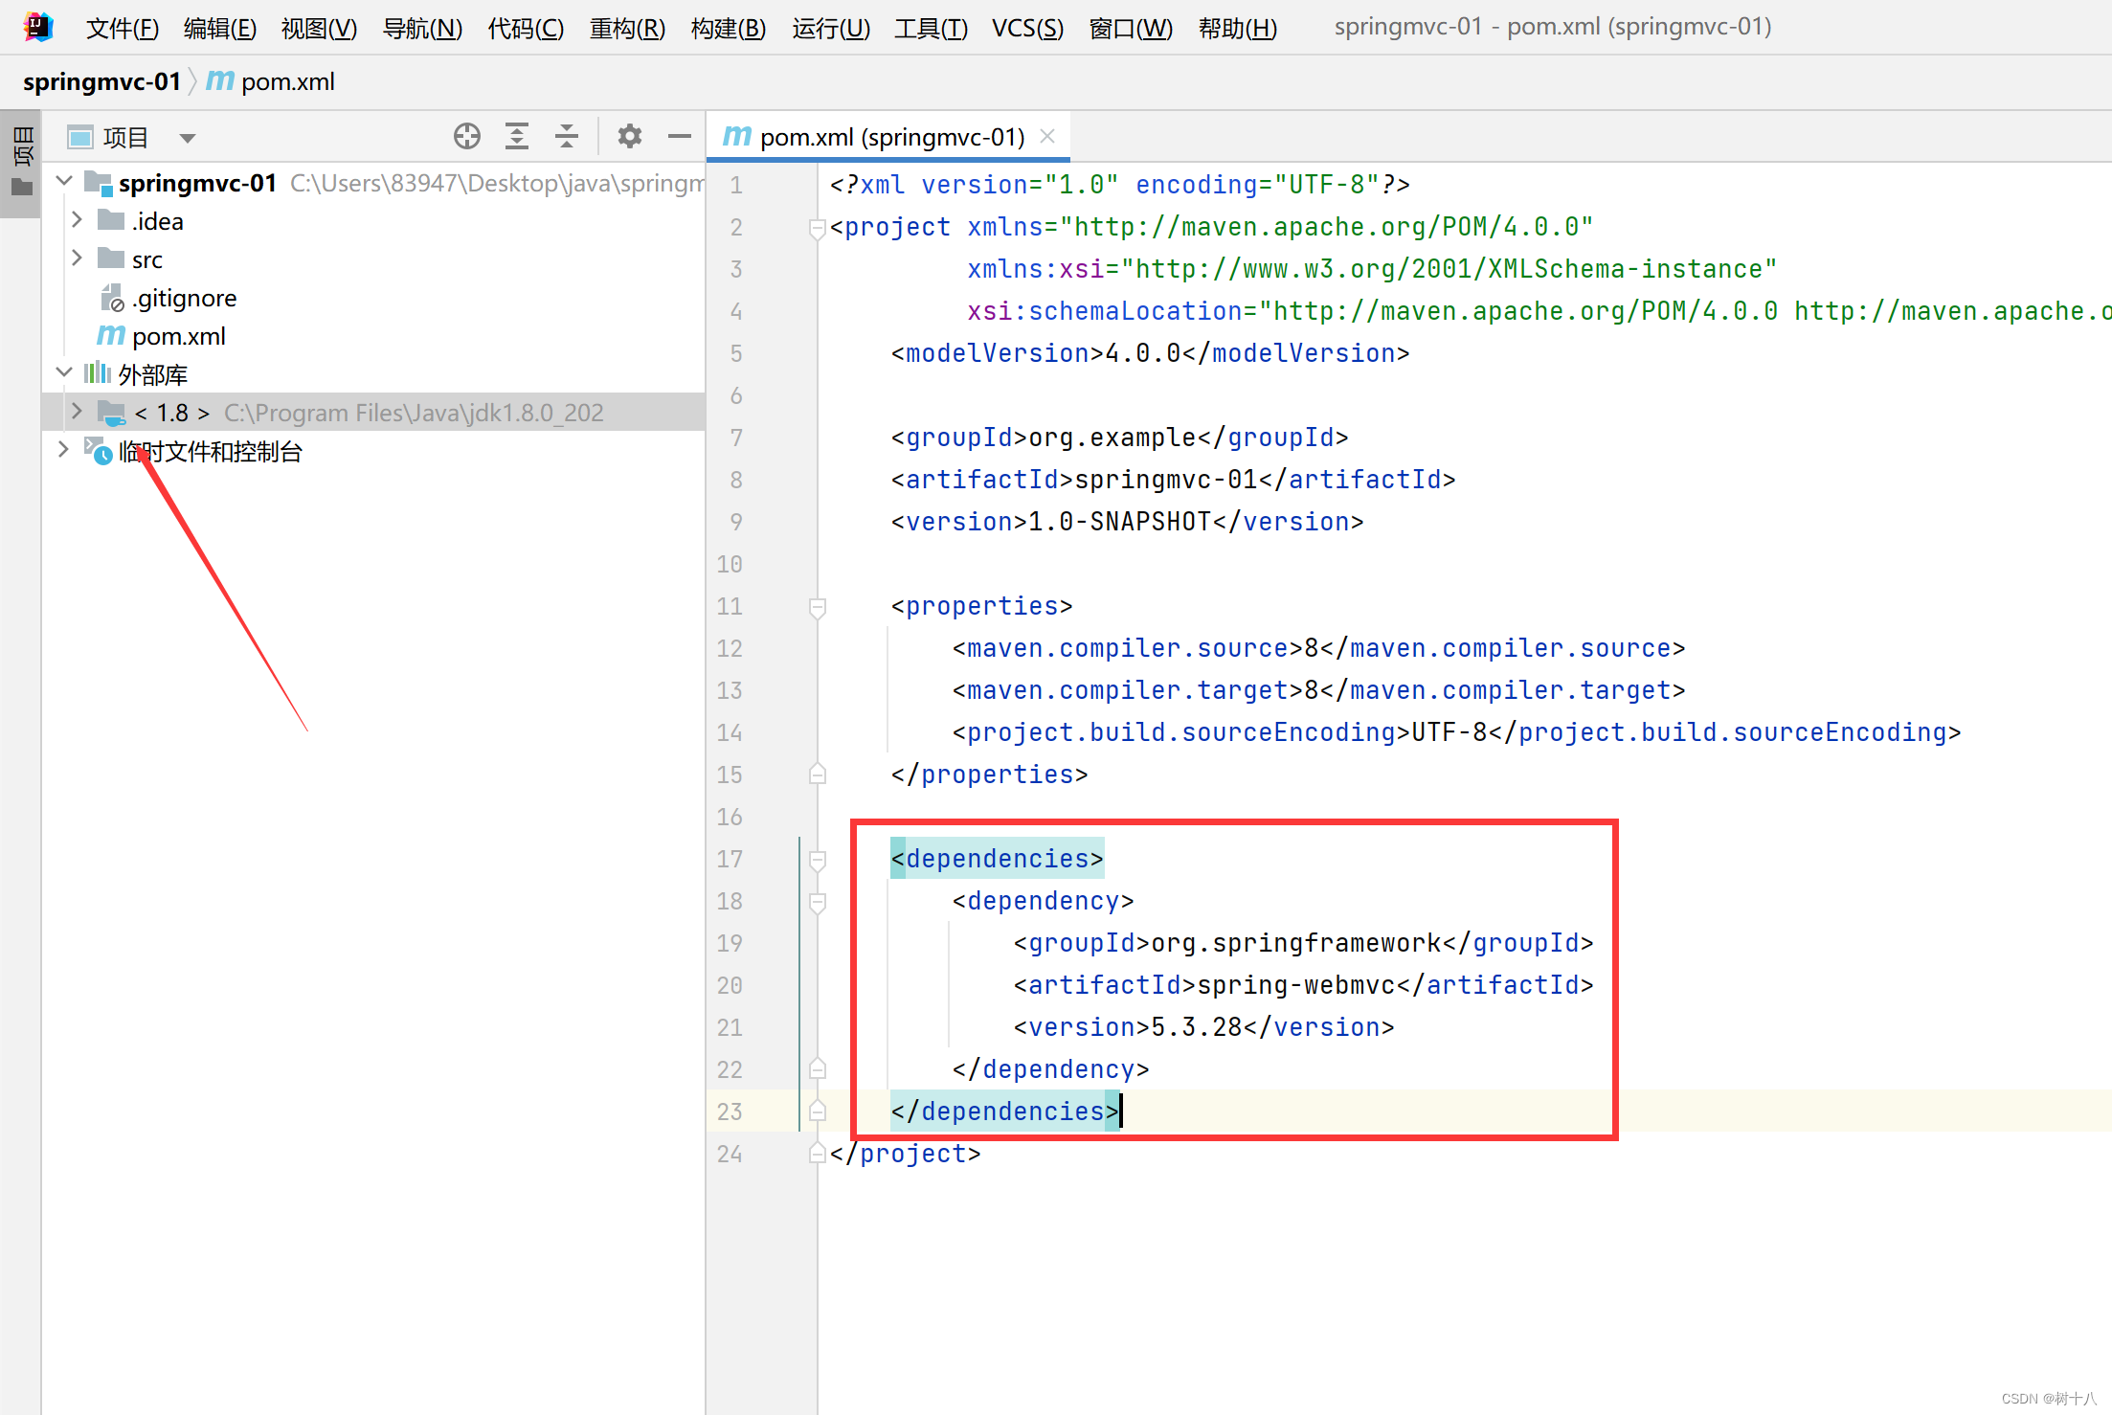The image size is (2112, 1415).
Task: Fold the dependencies block at line 17
Action: [818, 861]
